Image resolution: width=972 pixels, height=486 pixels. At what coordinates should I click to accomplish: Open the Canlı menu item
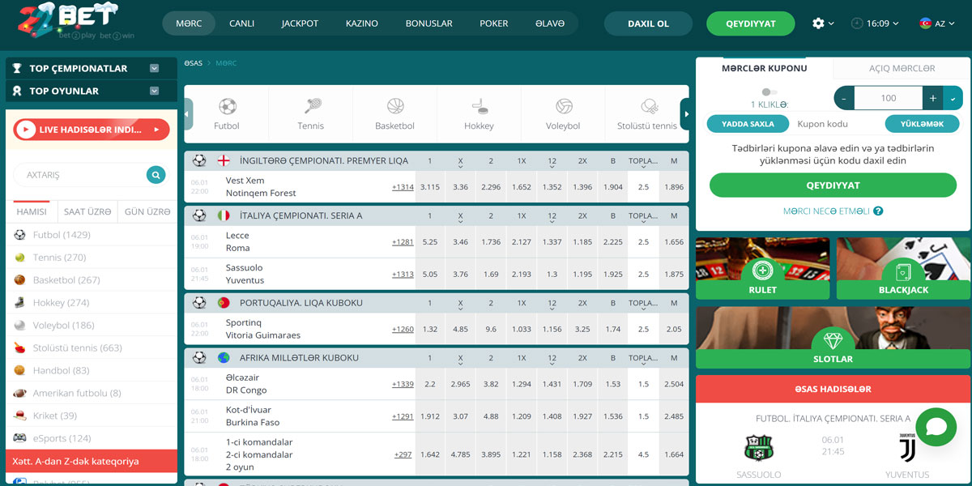241,23
